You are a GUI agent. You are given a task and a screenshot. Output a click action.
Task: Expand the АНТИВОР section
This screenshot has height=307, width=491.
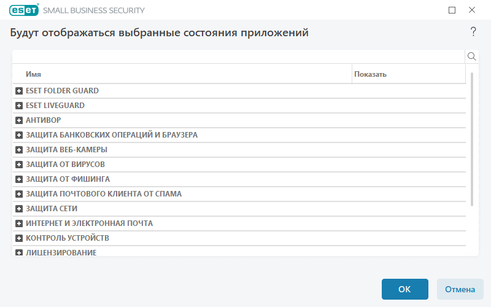[19, 120]
